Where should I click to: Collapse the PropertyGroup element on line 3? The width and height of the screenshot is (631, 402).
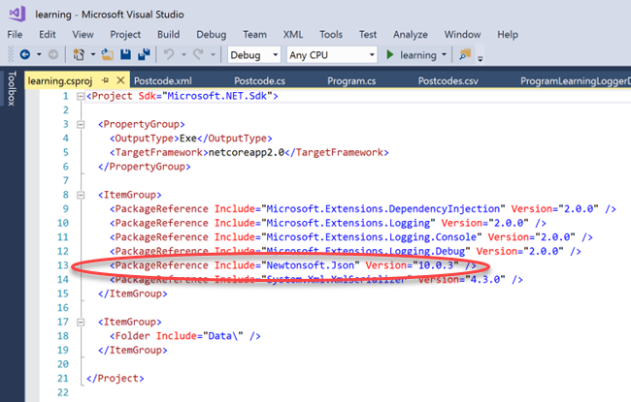(x=81, y=125)
